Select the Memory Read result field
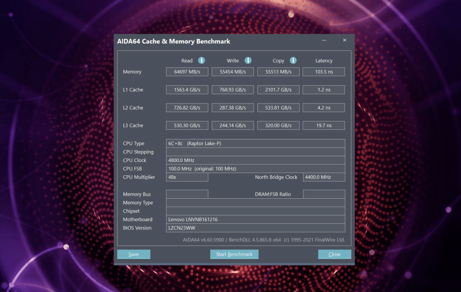The width and height of the screenshot is (461, 292). click(187, 72)
